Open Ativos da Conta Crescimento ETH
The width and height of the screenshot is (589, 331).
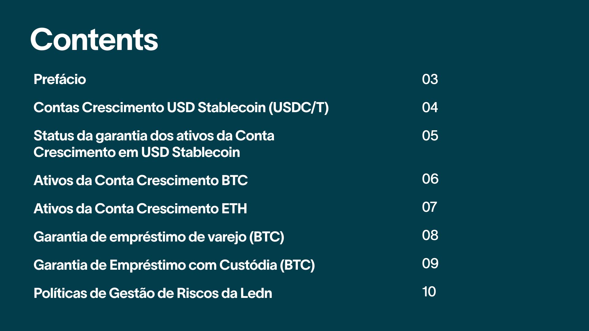pos(140,209)
